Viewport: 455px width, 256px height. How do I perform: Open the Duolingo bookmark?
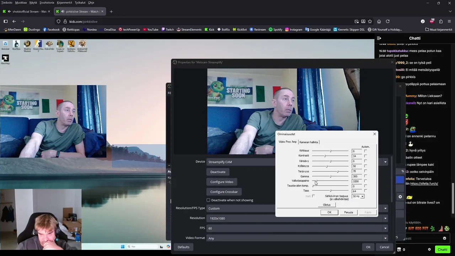pos(32,30)
